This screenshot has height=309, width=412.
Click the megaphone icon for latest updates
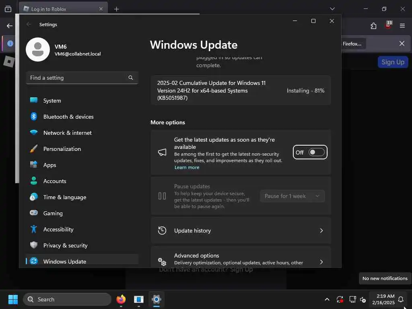point(162,152)
